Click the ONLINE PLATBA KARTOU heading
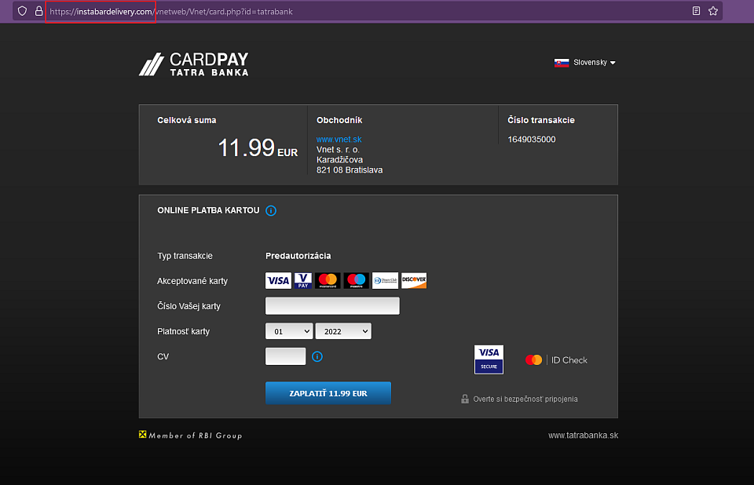 (208, 210)
